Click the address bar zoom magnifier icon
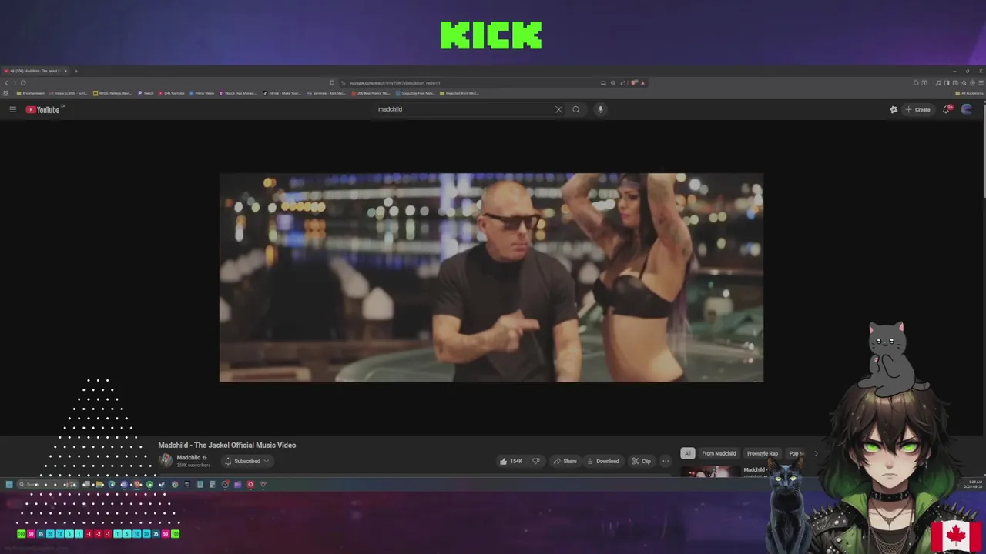This screenshot has height=554, width=986. pos(613,82)
